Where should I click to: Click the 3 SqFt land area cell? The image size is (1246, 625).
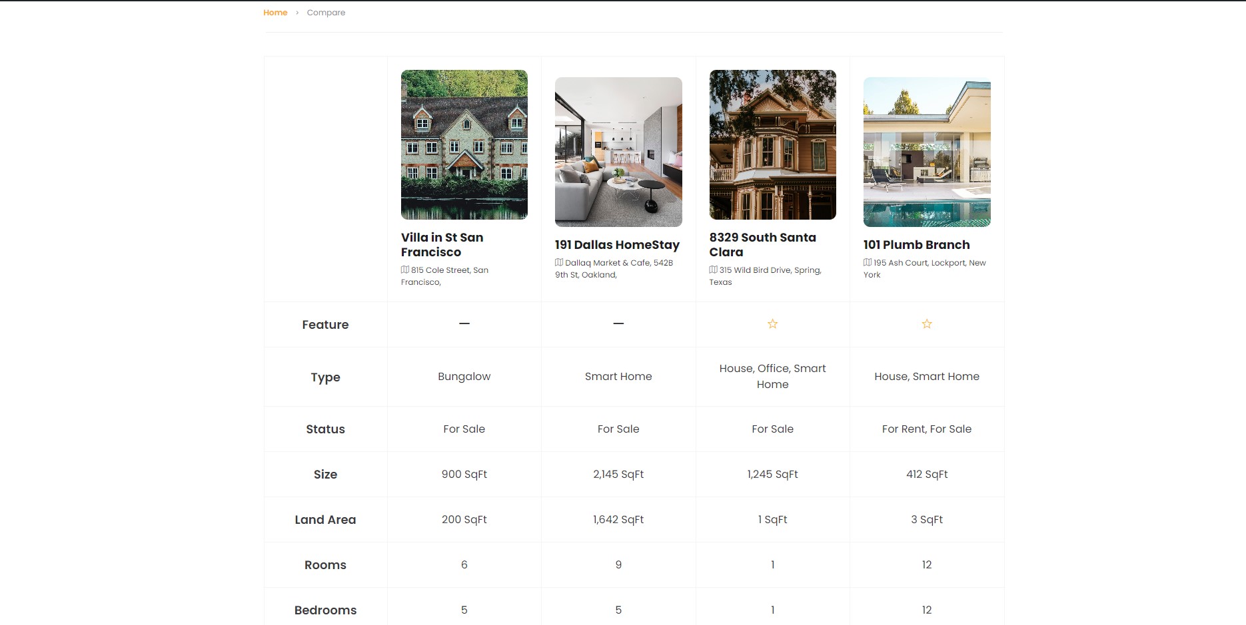[927, 520]
